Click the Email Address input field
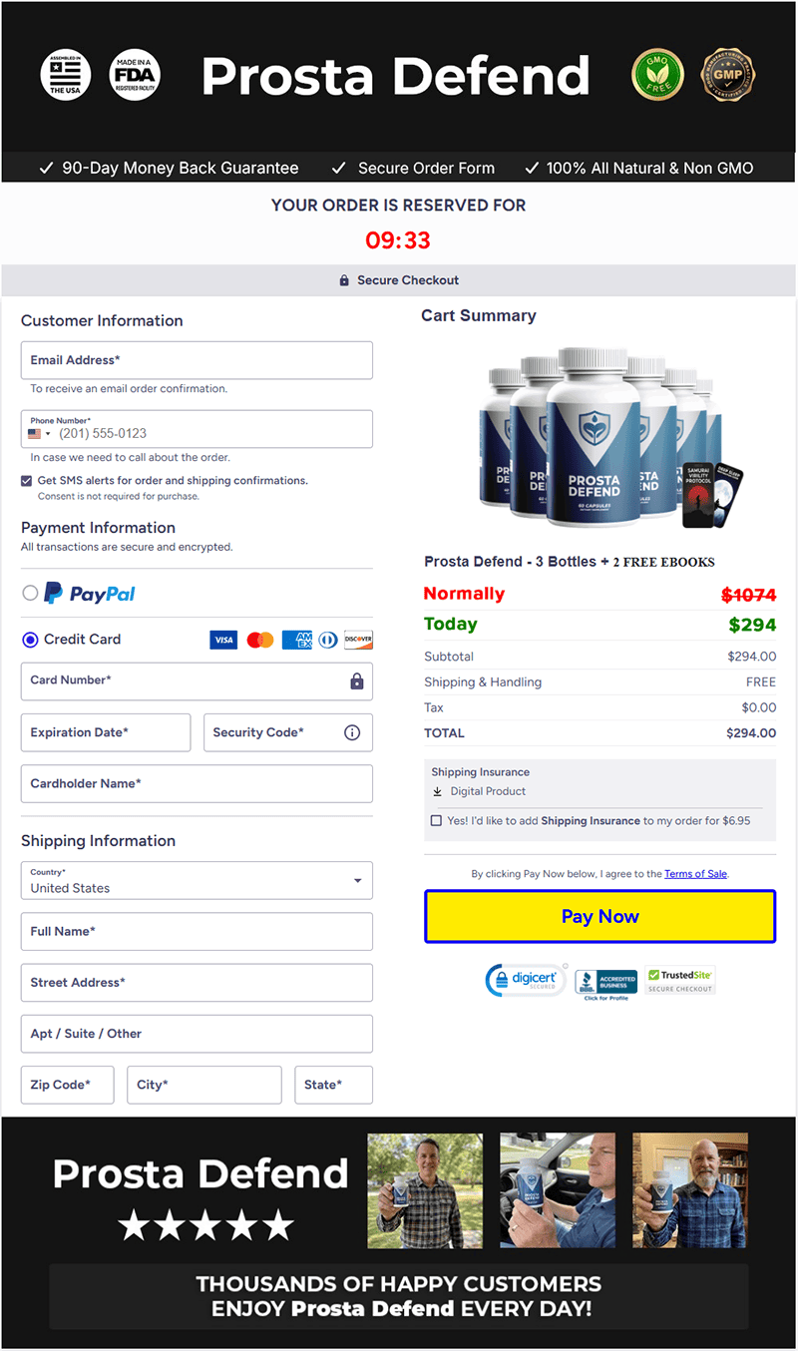This screenshot has height=1351, width=798. [197, 360]
